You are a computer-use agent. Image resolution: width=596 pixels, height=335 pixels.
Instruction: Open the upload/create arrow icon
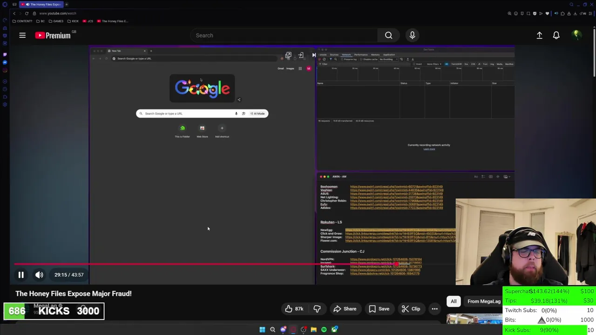point(539,35)
